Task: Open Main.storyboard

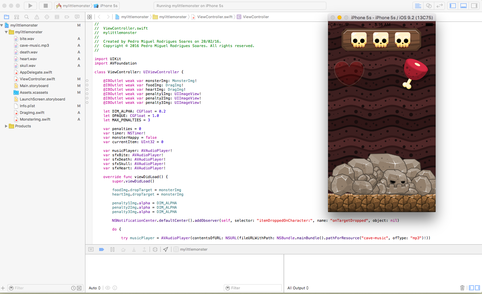Action: 34,86
